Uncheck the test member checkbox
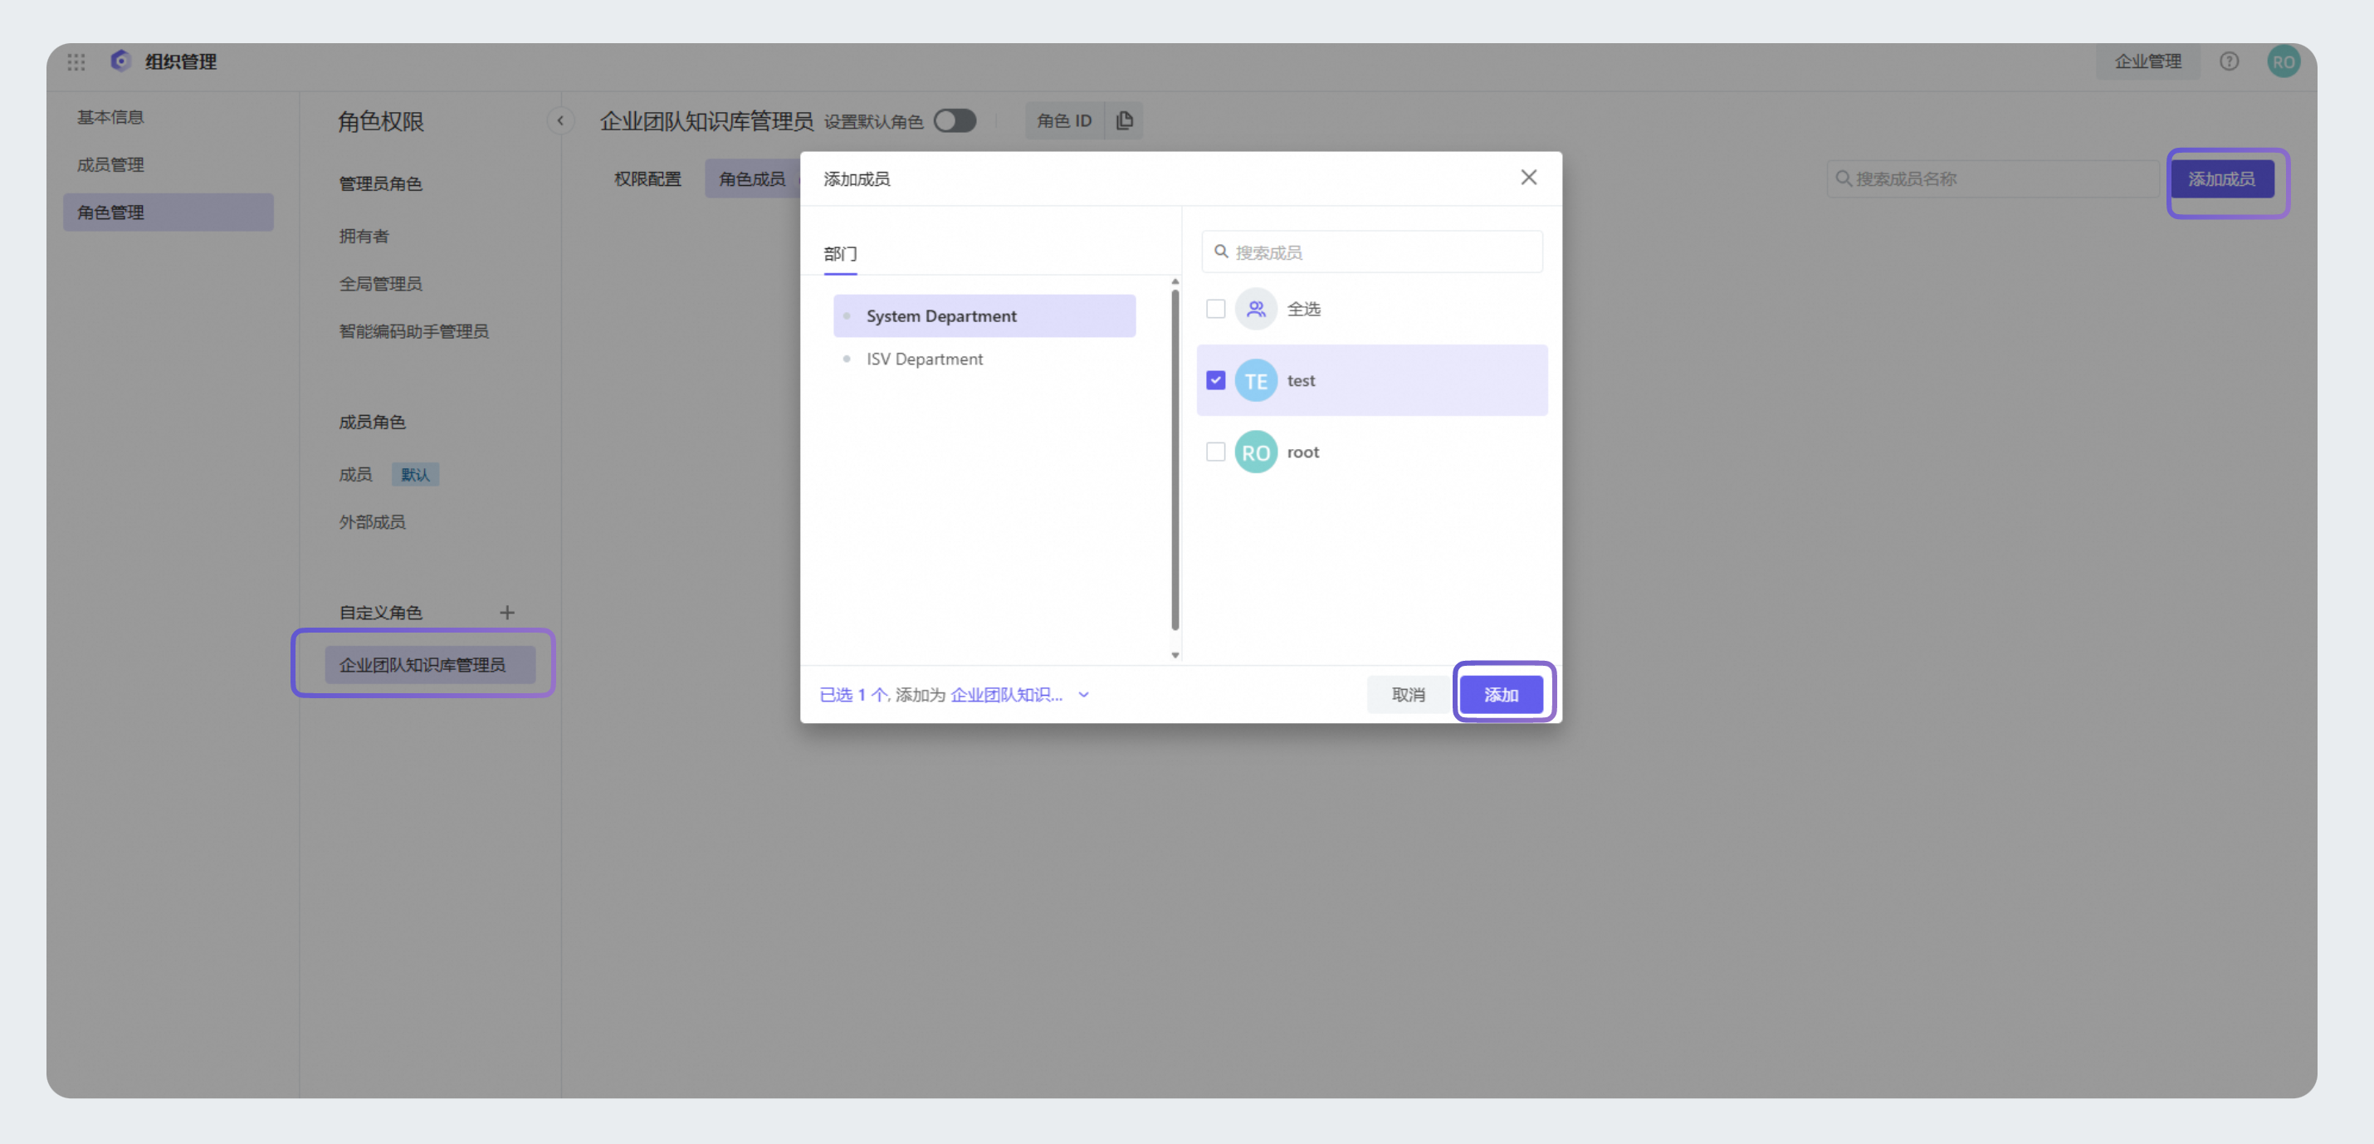2374x1144 pixels. click(1215, 381)
